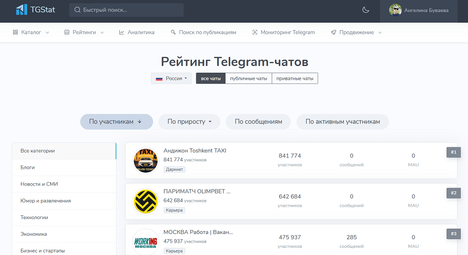Open the Россия country dropdown
The image size is (468, 255).
pos(171,78)
